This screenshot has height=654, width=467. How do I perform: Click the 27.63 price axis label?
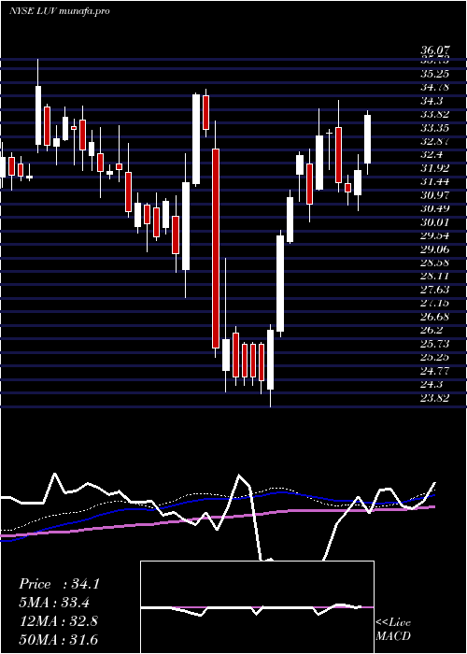(x=435, y=290)
